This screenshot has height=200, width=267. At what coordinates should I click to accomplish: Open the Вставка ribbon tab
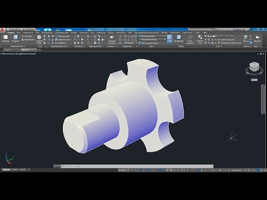pyautogui.click(x=74, y=33)
